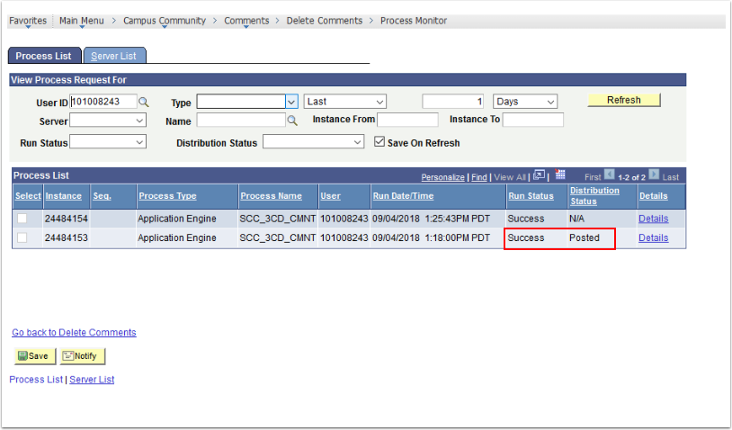Sort by User column header
This screenshot has width=732, height=430.
coord(331,196)
